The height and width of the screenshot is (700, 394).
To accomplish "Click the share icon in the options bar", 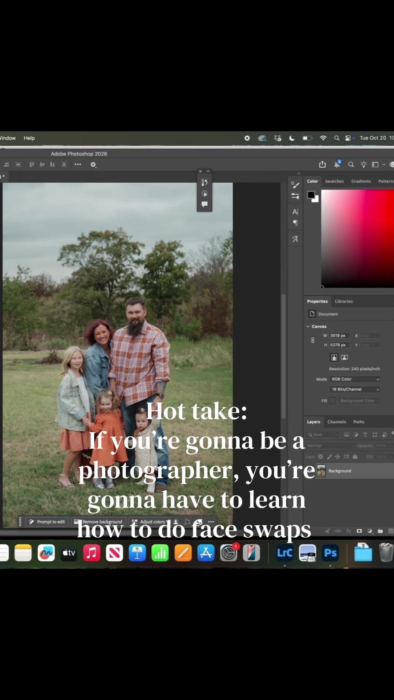I will [322, 164].
